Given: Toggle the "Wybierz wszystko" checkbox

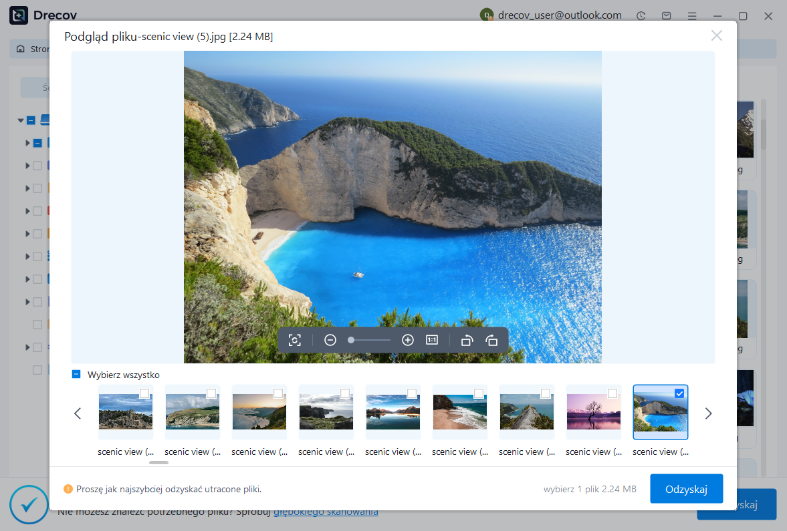Looking at the screenshot, I should click(76, 375).
